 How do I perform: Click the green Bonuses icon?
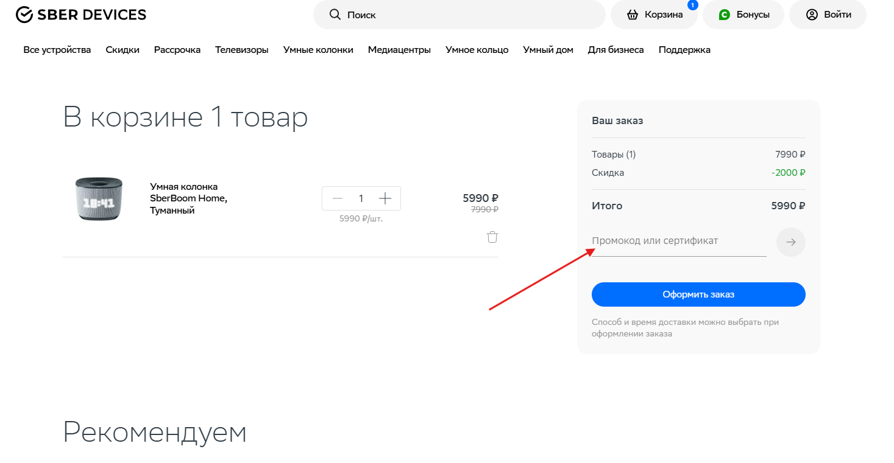point(724,15)
